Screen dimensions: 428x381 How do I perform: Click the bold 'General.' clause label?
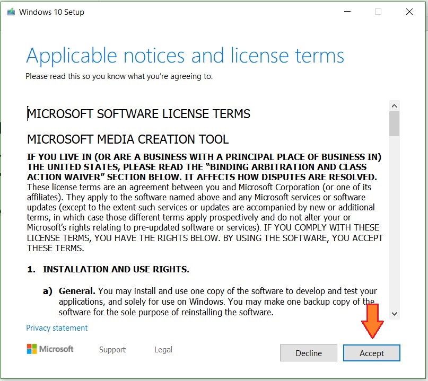77,291
